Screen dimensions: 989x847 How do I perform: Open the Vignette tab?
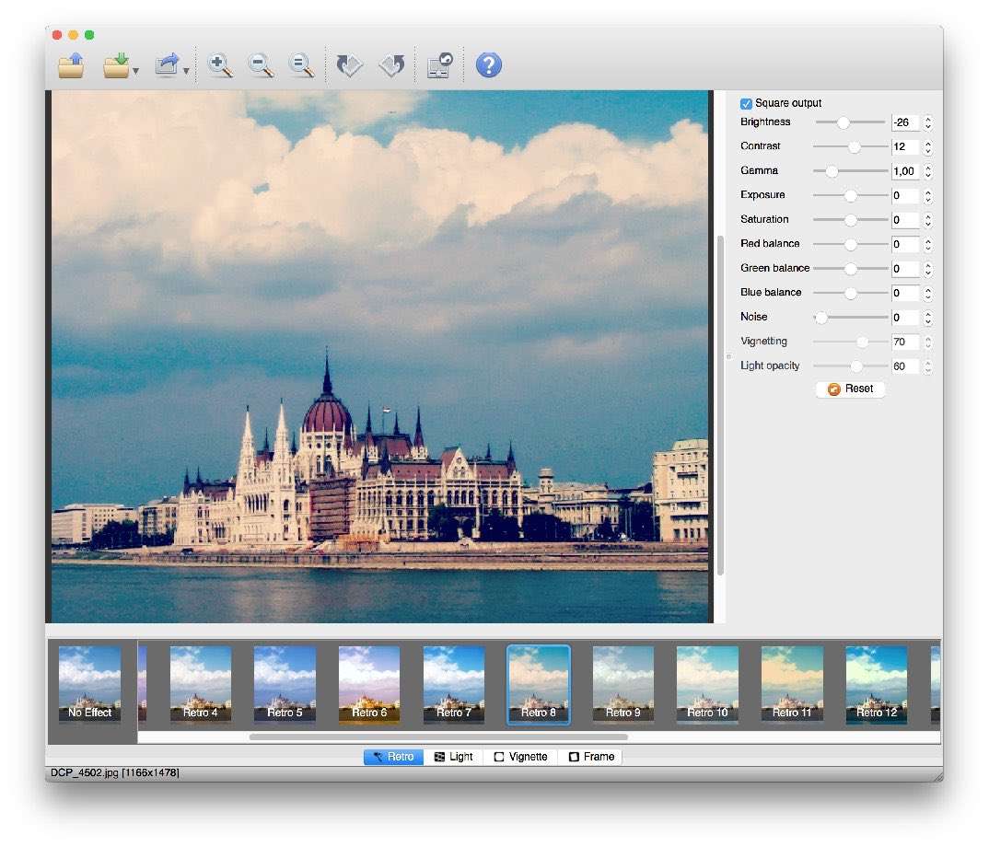tap(520, 757)
